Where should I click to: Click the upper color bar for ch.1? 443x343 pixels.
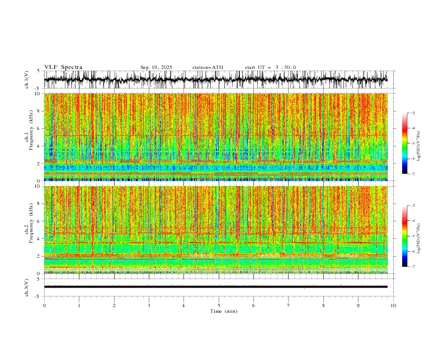[404, 143]
